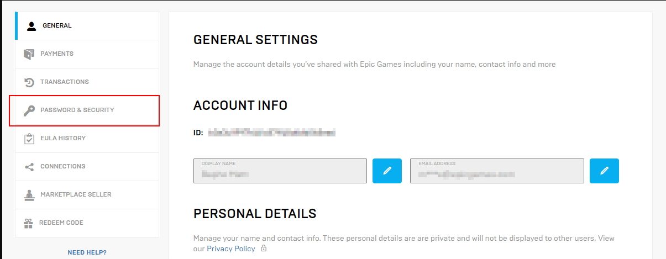Click inside the Display Name field
The height and width of the screenshot is (259, 666).
pos(280,171)
